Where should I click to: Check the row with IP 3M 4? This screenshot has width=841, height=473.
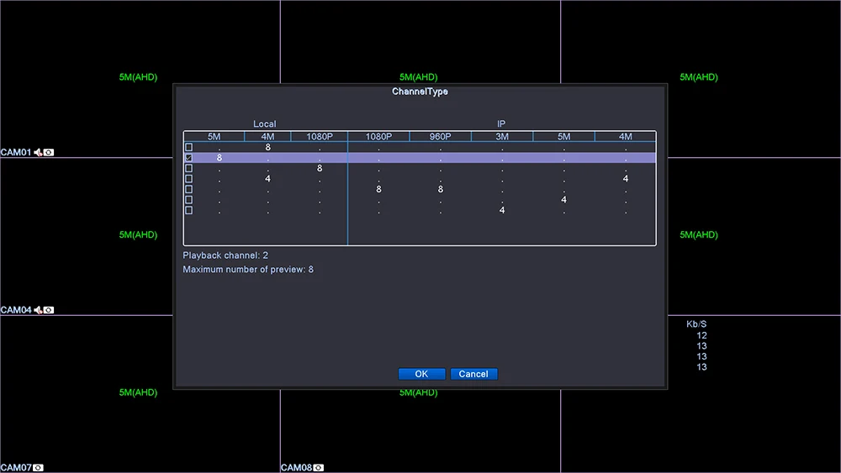click(x=188, y=211)
